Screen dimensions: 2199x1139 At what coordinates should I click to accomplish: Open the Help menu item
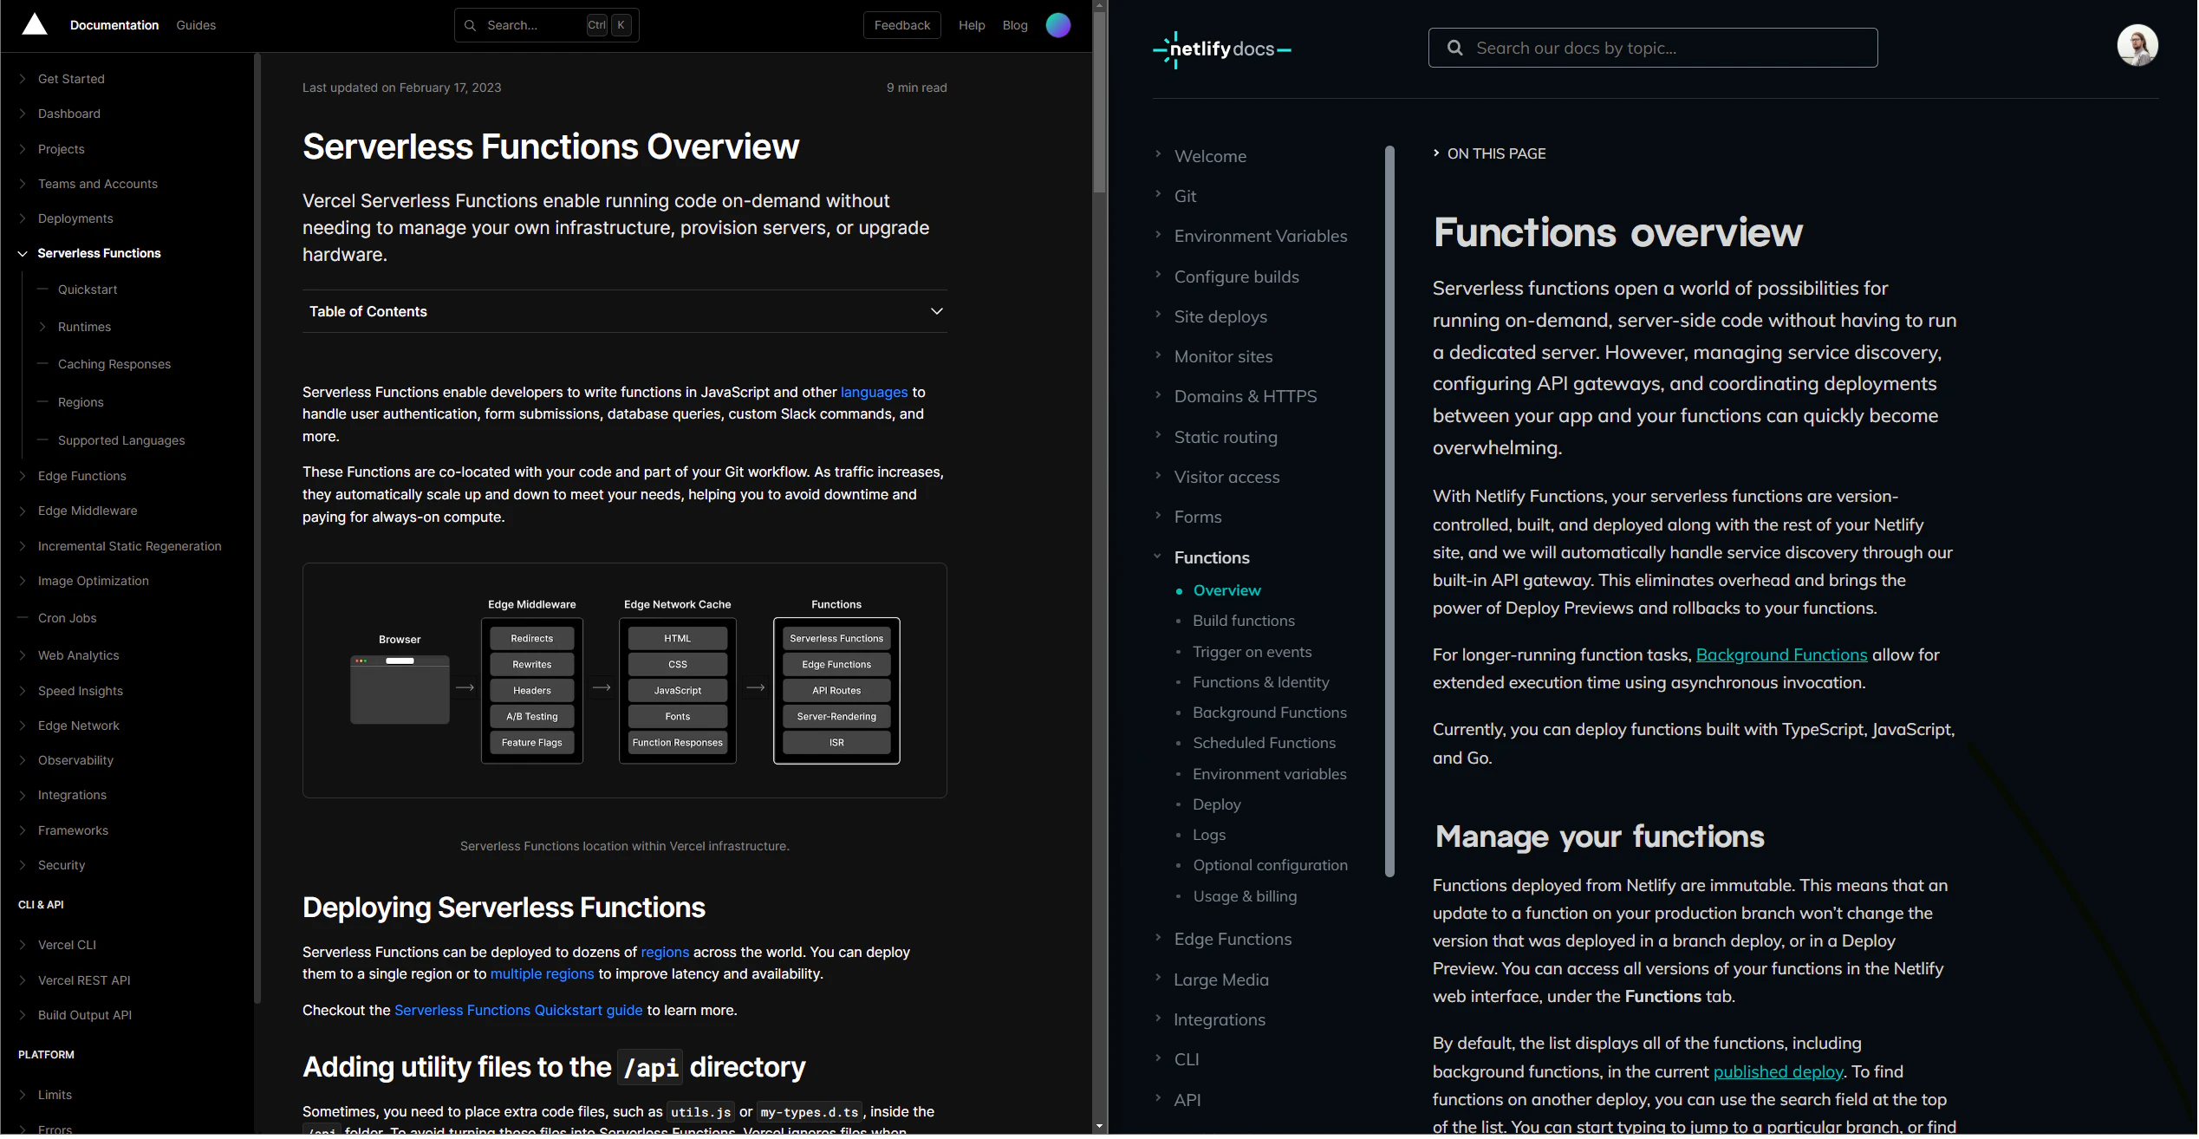coord(972,25)
